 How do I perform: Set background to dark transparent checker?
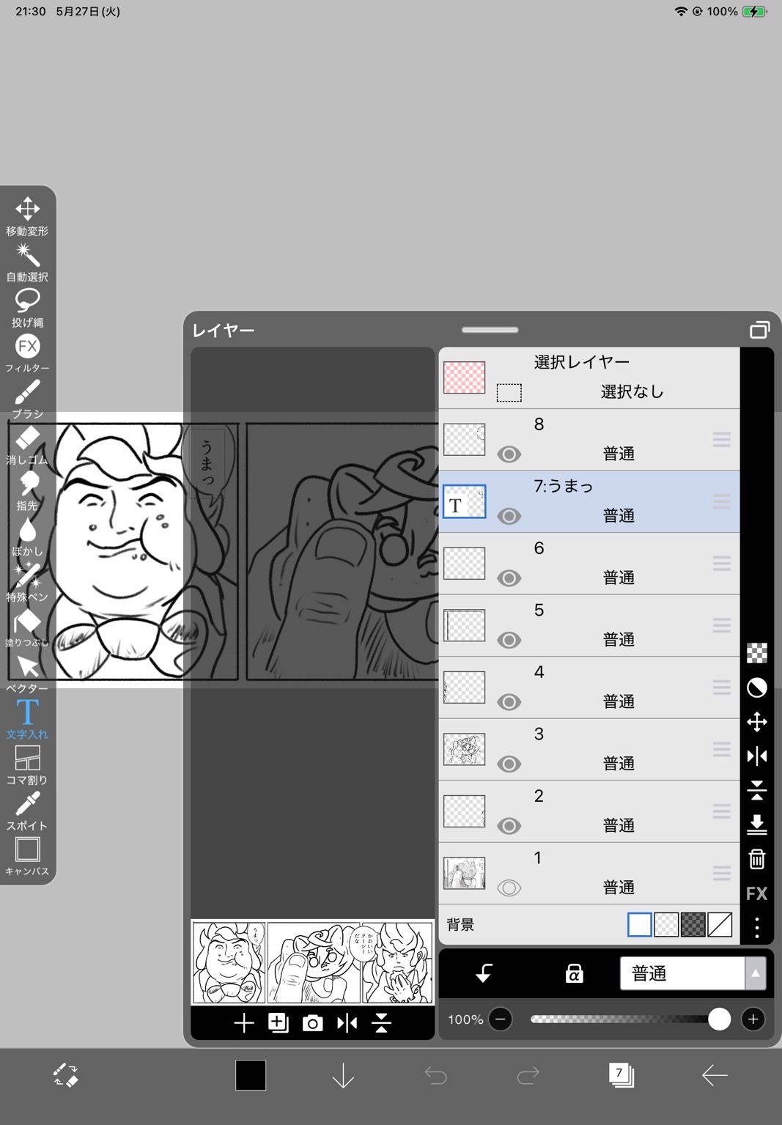point(693,925)
